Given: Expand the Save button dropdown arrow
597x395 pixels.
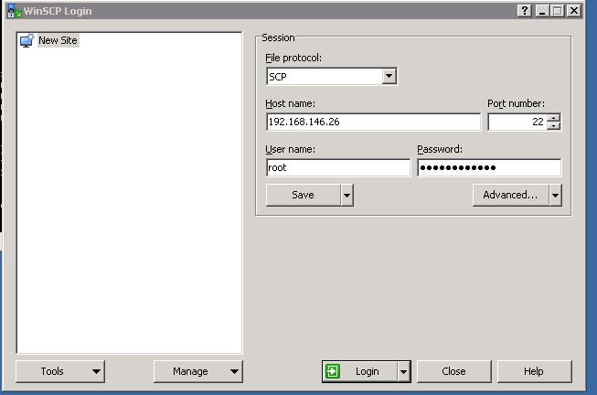Looking at the screenshot, I should click(x=346, y=195).
